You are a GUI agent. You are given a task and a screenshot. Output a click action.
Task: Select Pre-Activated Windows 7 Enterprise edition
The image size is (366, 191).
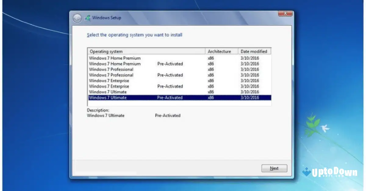pyautogui.click(x=109, y=86)
